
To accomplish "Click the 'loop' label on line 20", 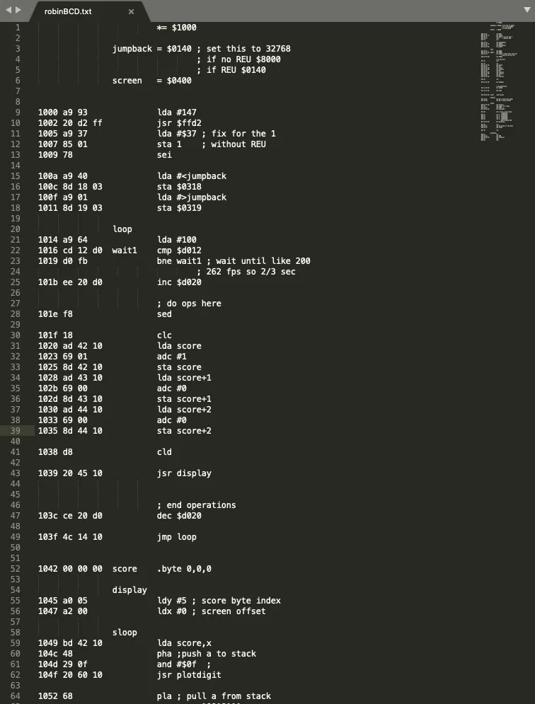I will [122, 229].
